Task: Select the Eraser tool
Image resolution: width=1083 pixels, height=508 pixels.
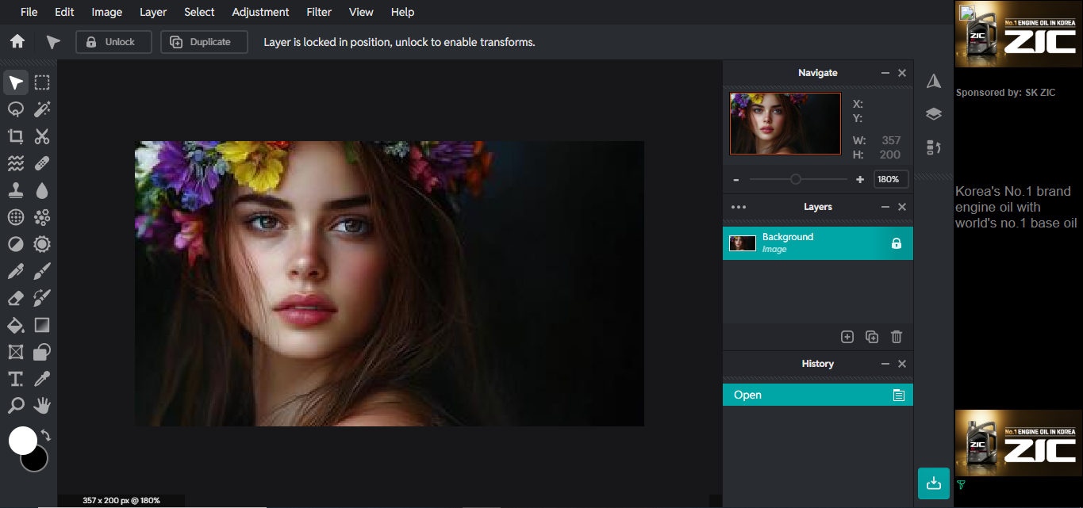Action: coord(16,298)
